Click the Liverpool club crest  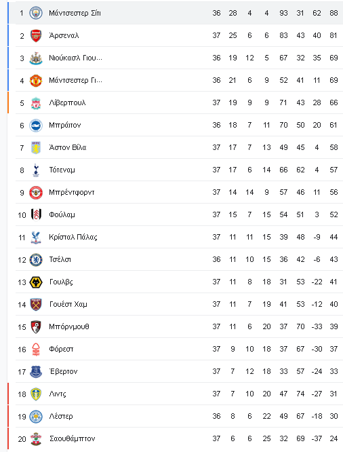[36, 103]
